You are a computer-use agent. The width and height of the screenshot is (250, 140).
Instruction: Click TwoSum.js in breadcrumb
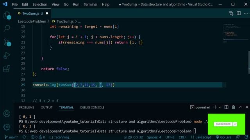(x=65, y=21)
